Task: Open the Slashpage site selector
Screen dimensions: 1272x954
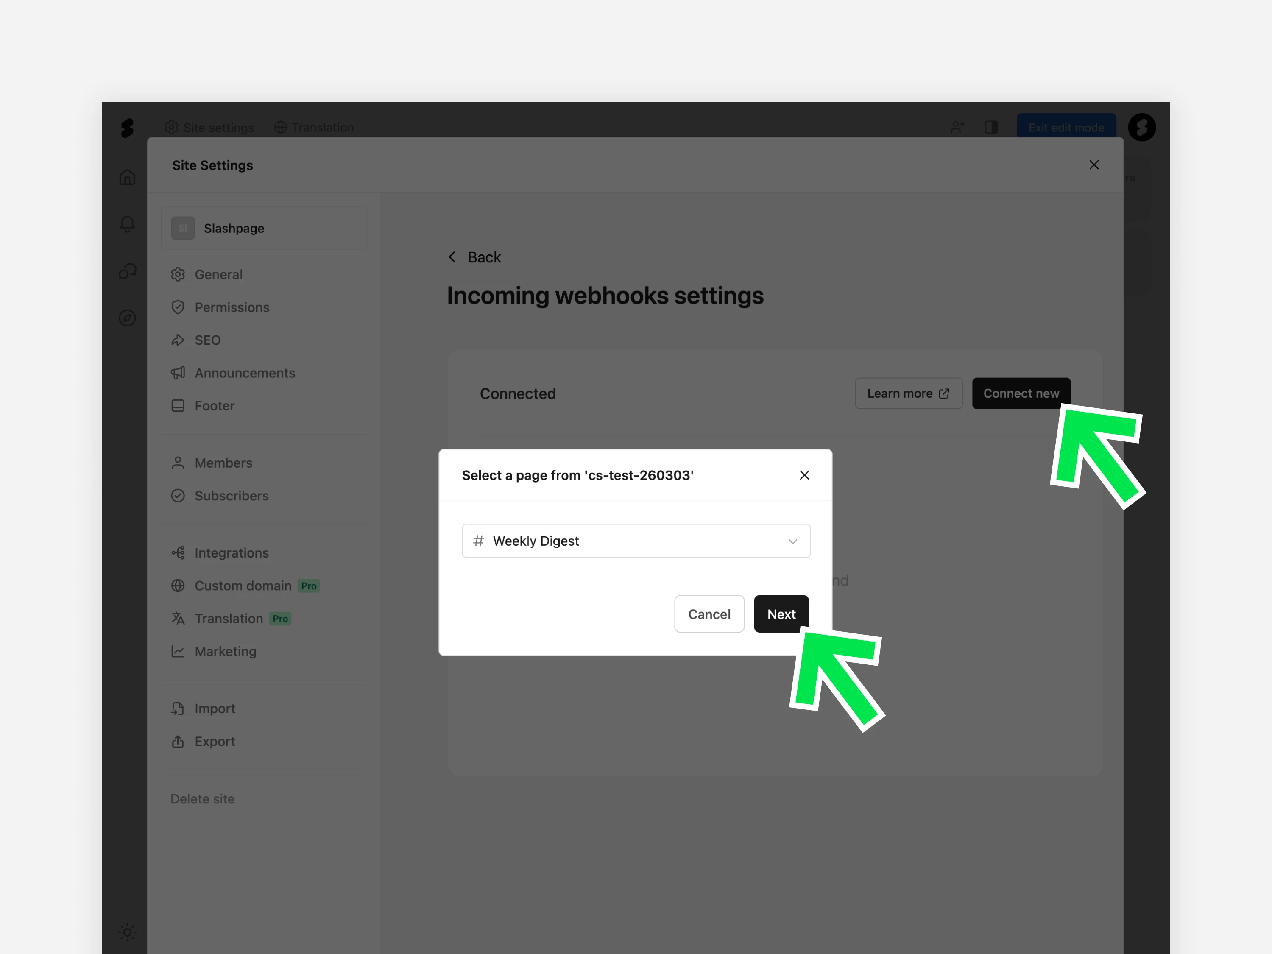Action: [x=264, y=228]
